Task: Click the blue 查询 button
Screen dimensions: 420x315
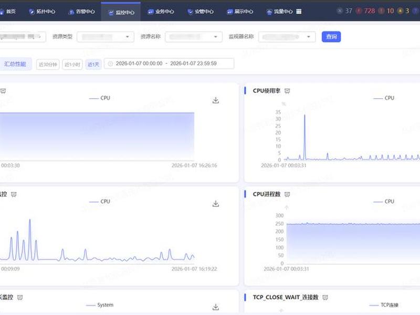Action: [331, 37]
